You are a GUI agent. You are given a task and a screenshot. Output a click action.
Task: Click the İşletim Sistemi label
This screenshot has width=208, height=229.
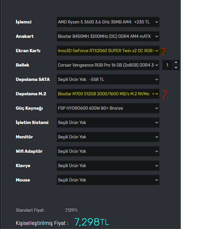[32, 122]
